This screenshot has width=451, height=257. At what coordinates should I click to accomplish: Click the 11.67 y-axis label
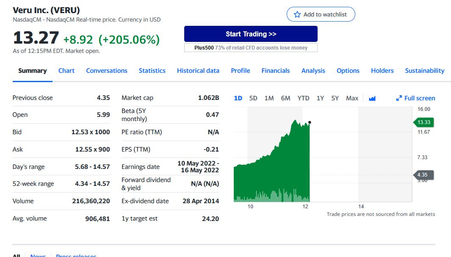tap(423, 132)
